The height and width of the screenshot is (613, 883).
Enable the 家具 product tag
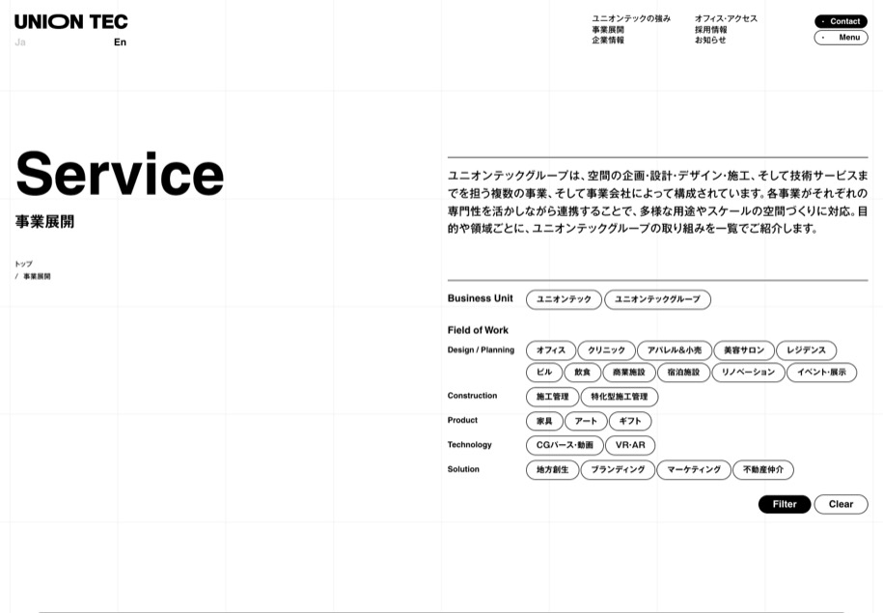coord(544,421)
